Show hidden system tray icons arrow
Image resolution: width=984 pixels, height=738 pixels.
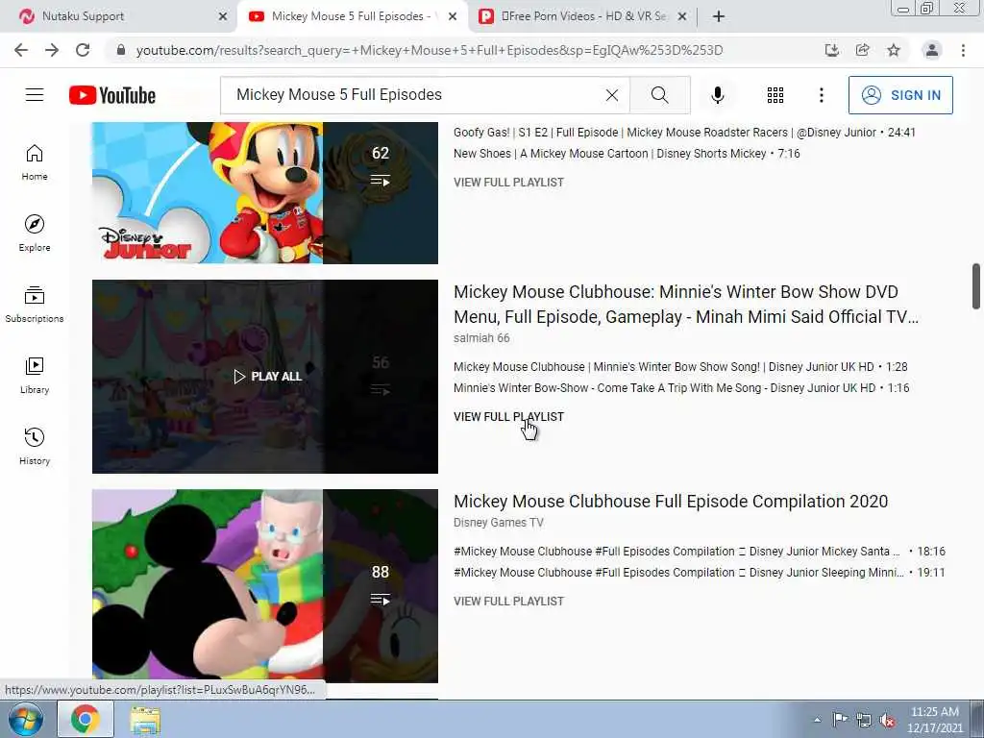pyautogui.click(x=817, y=720)
